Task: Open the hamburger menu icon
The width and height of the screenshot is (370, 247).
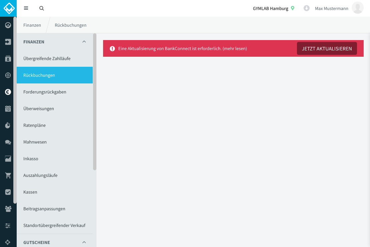Action: 26,8
